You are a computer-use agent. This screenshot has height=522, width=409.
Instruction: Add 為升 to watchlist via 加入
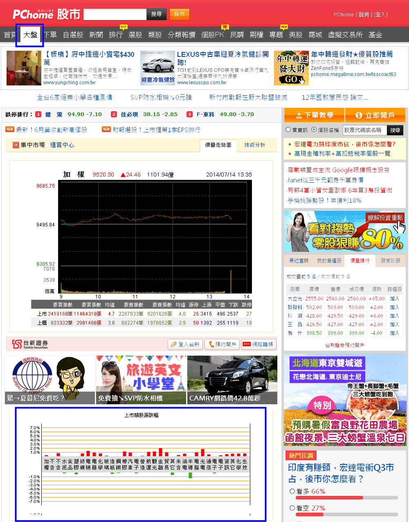coord(394,333)
